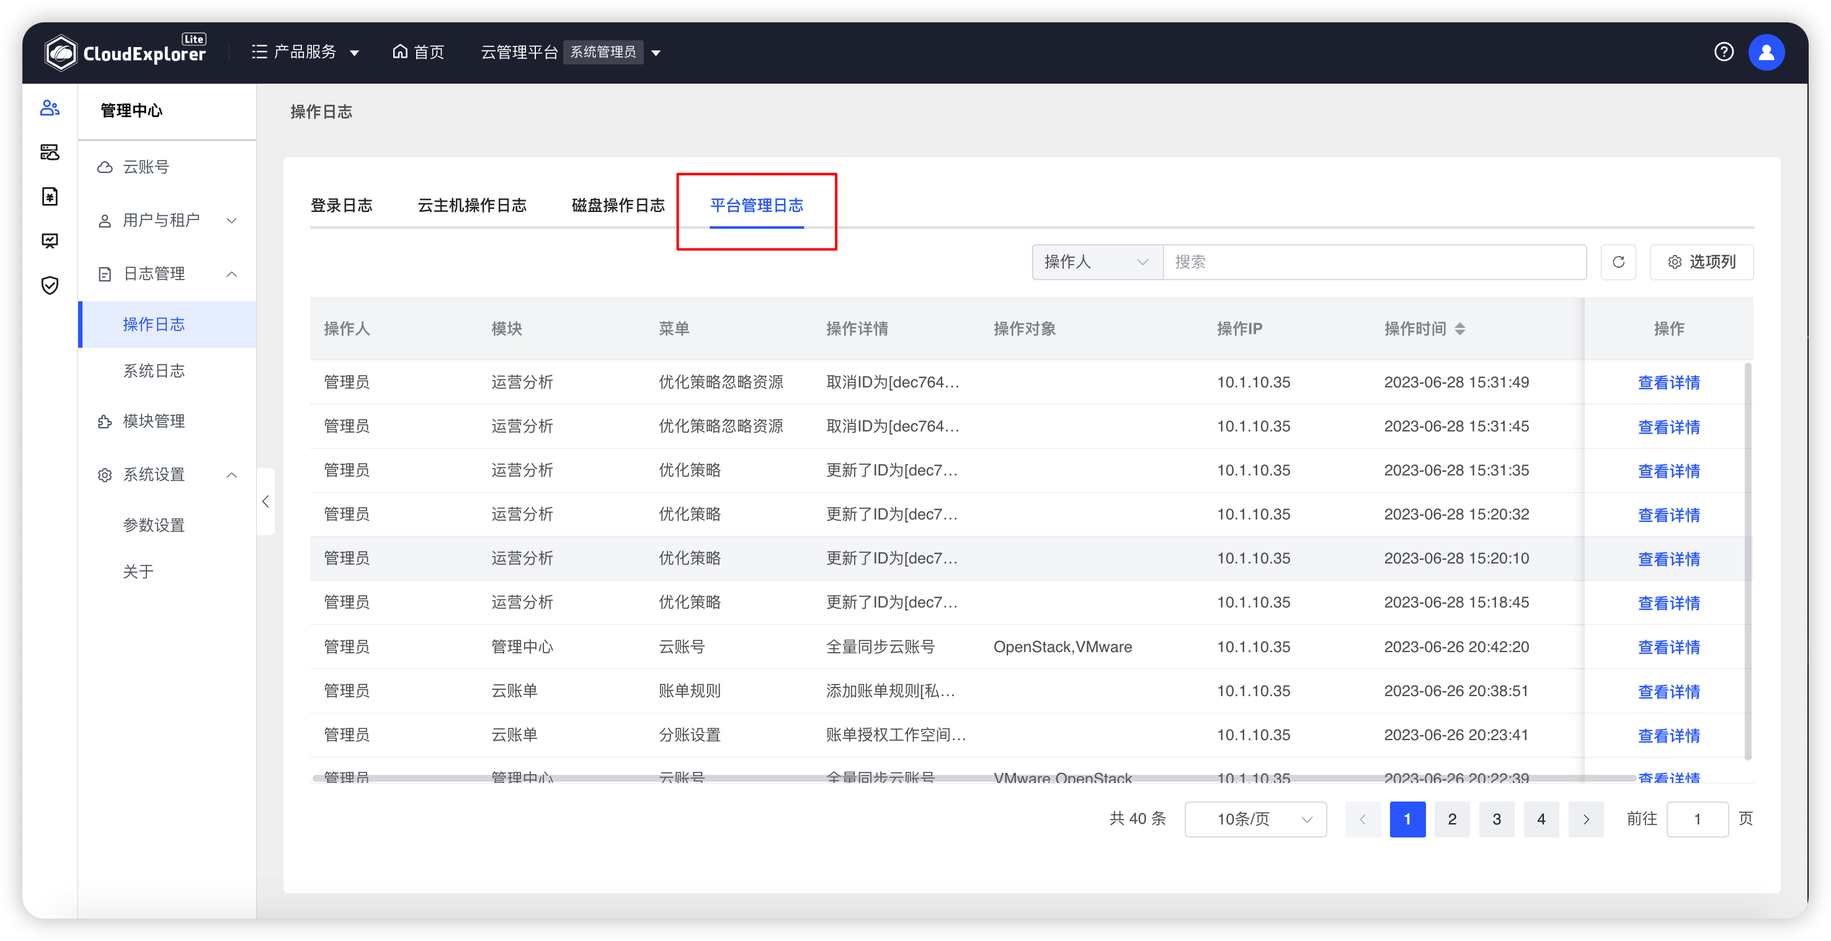Click the 操作IP column header

pyautogui.click(x=1239, y=329)
